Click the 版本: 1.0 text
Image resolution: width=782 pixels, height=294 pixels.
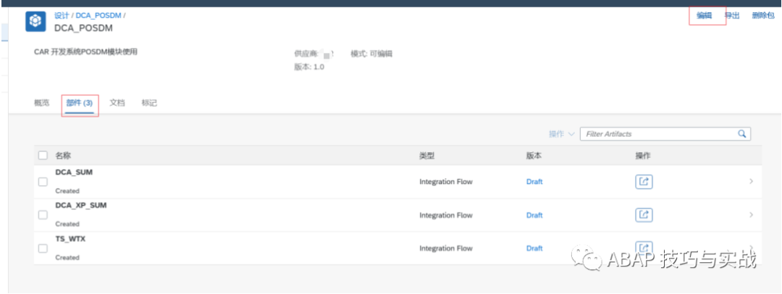pos(309,67)
